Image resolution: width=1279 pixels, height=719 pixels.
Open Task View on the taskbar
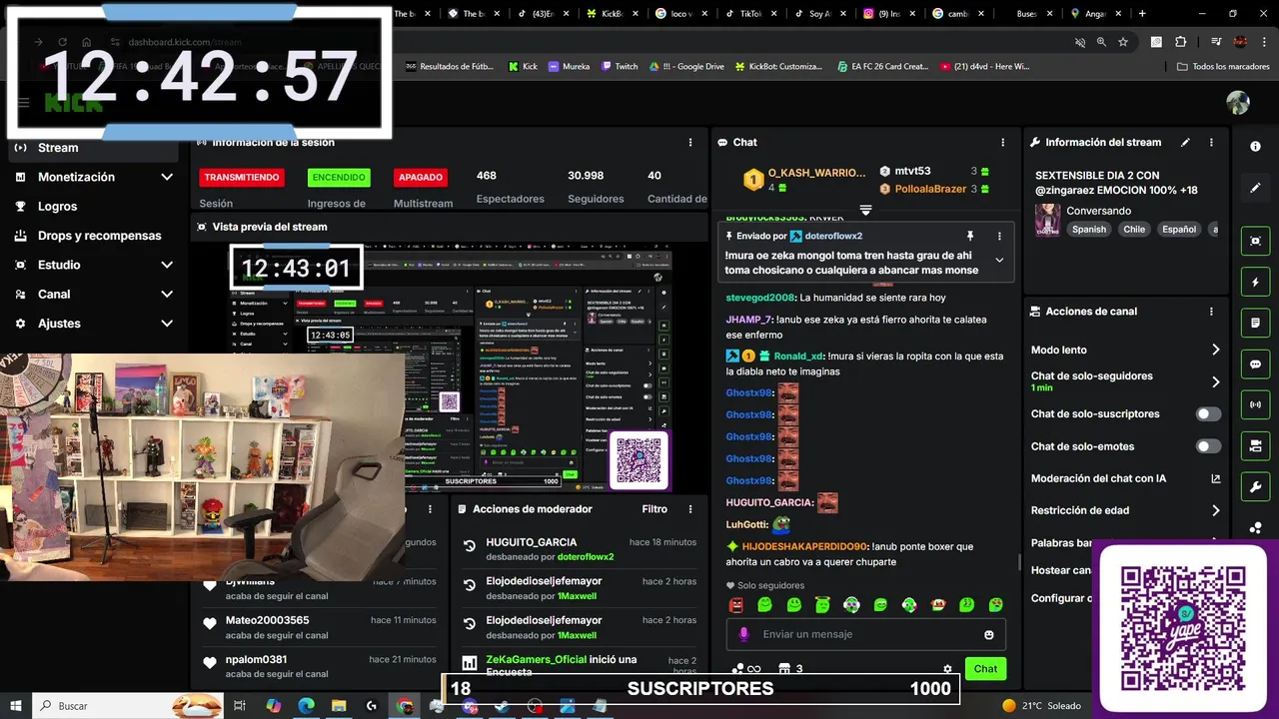pos(240,706)
